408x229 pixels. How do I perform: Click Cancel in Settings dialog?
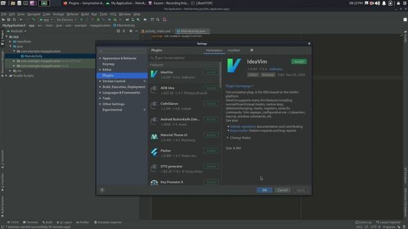pyautogui.click(x=282, y=190)
